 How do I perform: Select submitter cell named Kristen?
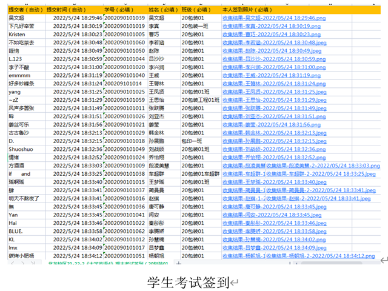tap(17, 35)
